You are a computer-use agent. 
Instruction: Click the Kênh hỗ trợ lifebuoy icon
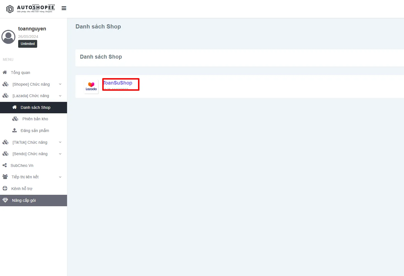5,189
